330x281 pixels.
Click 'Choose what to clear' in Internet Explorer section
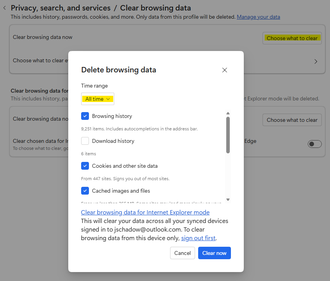click(x=292, y=120)
